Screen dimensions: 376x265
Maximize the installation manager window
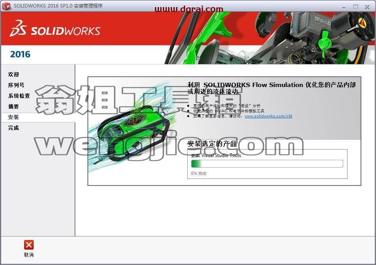point(355,6)
